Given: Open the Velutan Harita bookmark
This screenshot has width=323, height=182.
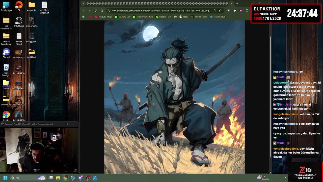Looking at the screenshot, I should coord(199,17).
